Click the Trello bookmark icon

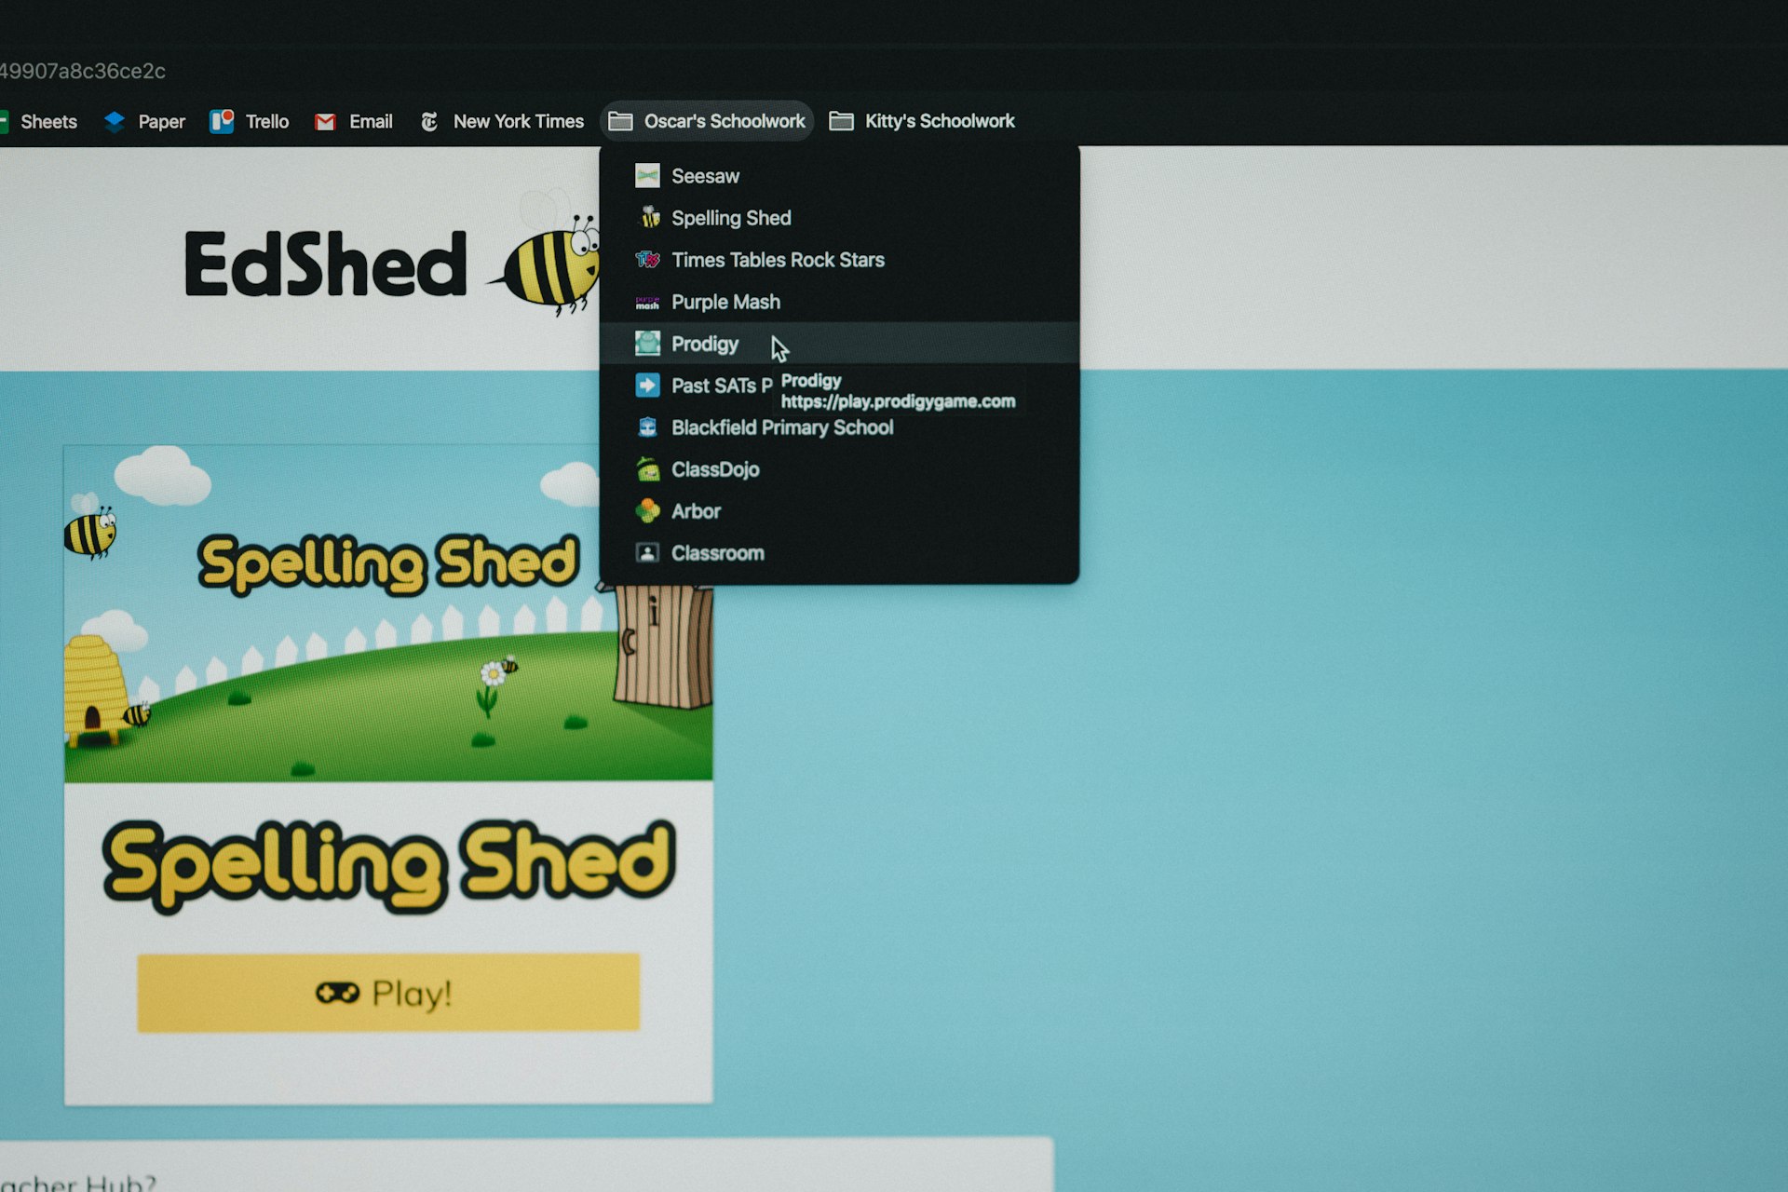(222, 121)
